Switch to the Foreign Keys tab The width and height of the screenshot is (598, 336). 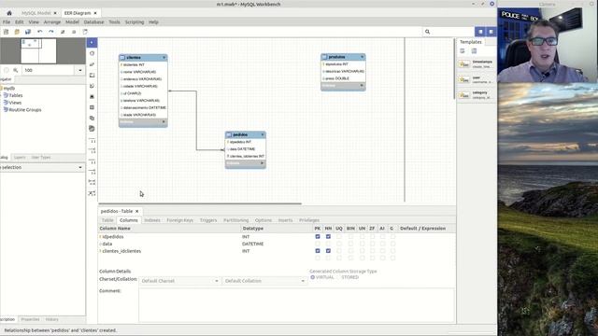180,220
